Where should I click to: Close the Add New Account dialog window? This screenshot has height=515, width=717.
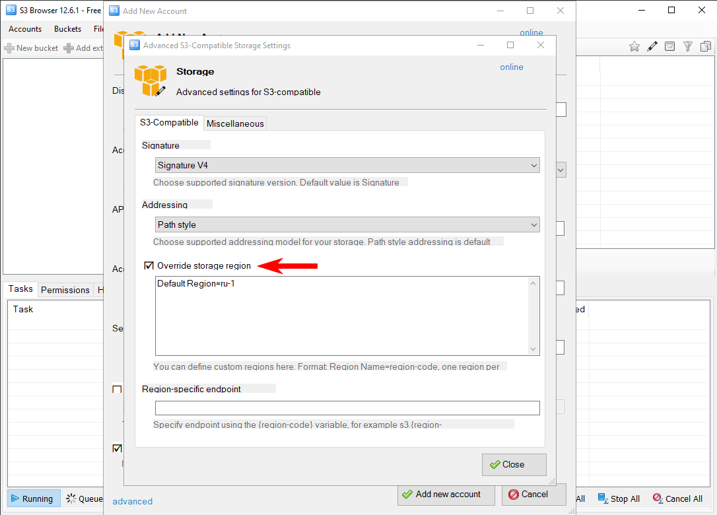coord(560,11)
